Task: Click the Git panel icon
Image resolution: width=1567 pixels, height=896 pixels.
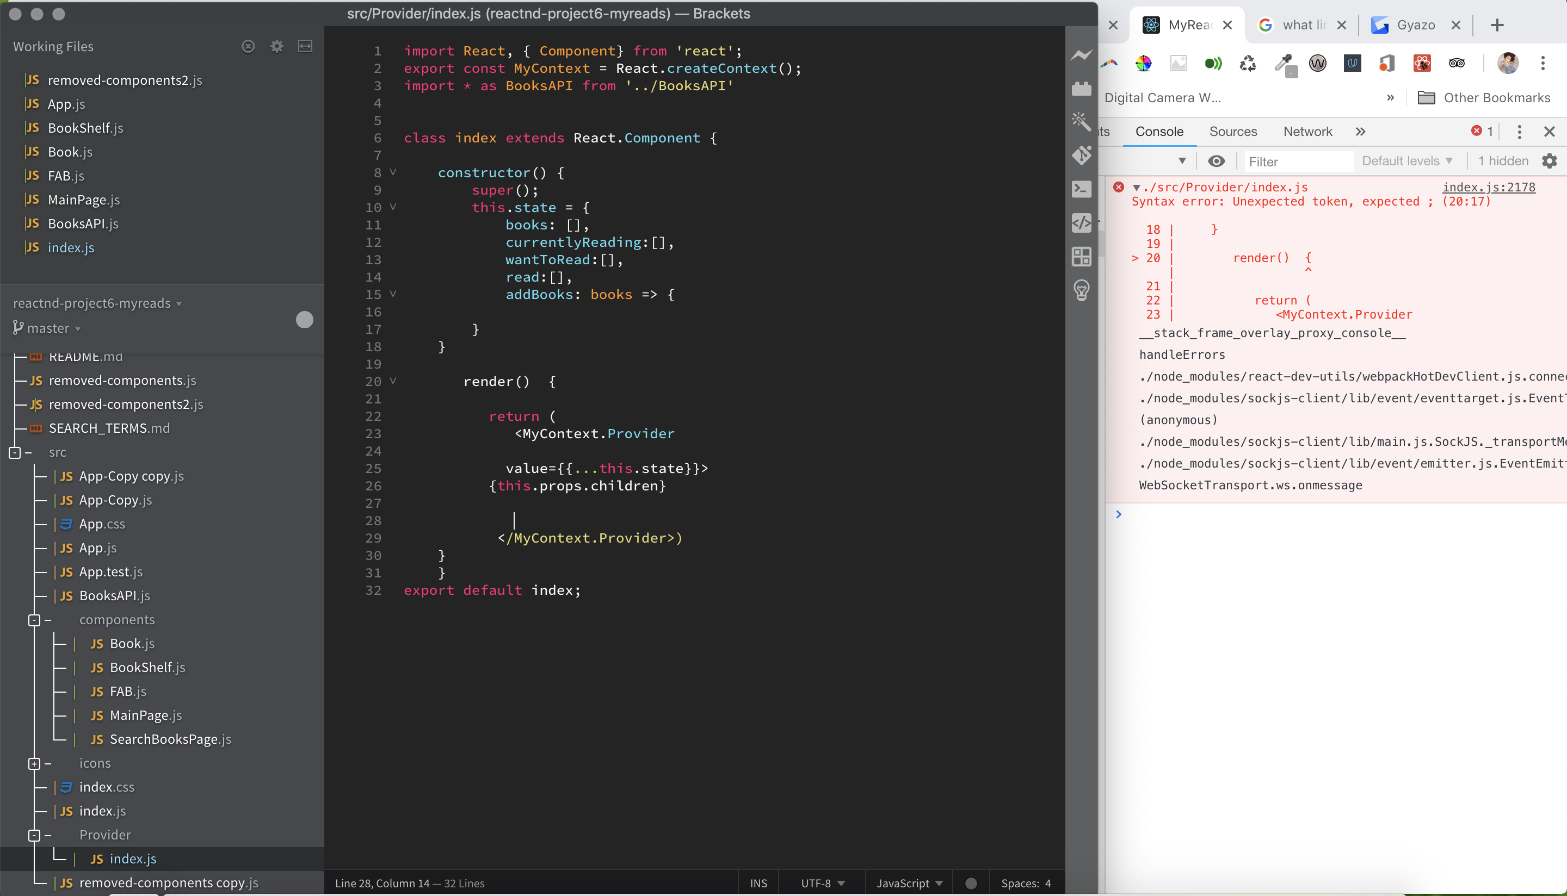Action: click(x=1081, y=155)
